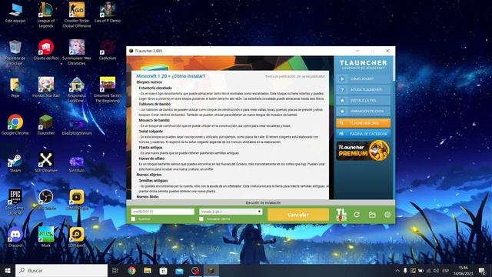The image size is (492, 277).
Task: Click the TL Mods icon in TLauncher
Action: point(341,215)
